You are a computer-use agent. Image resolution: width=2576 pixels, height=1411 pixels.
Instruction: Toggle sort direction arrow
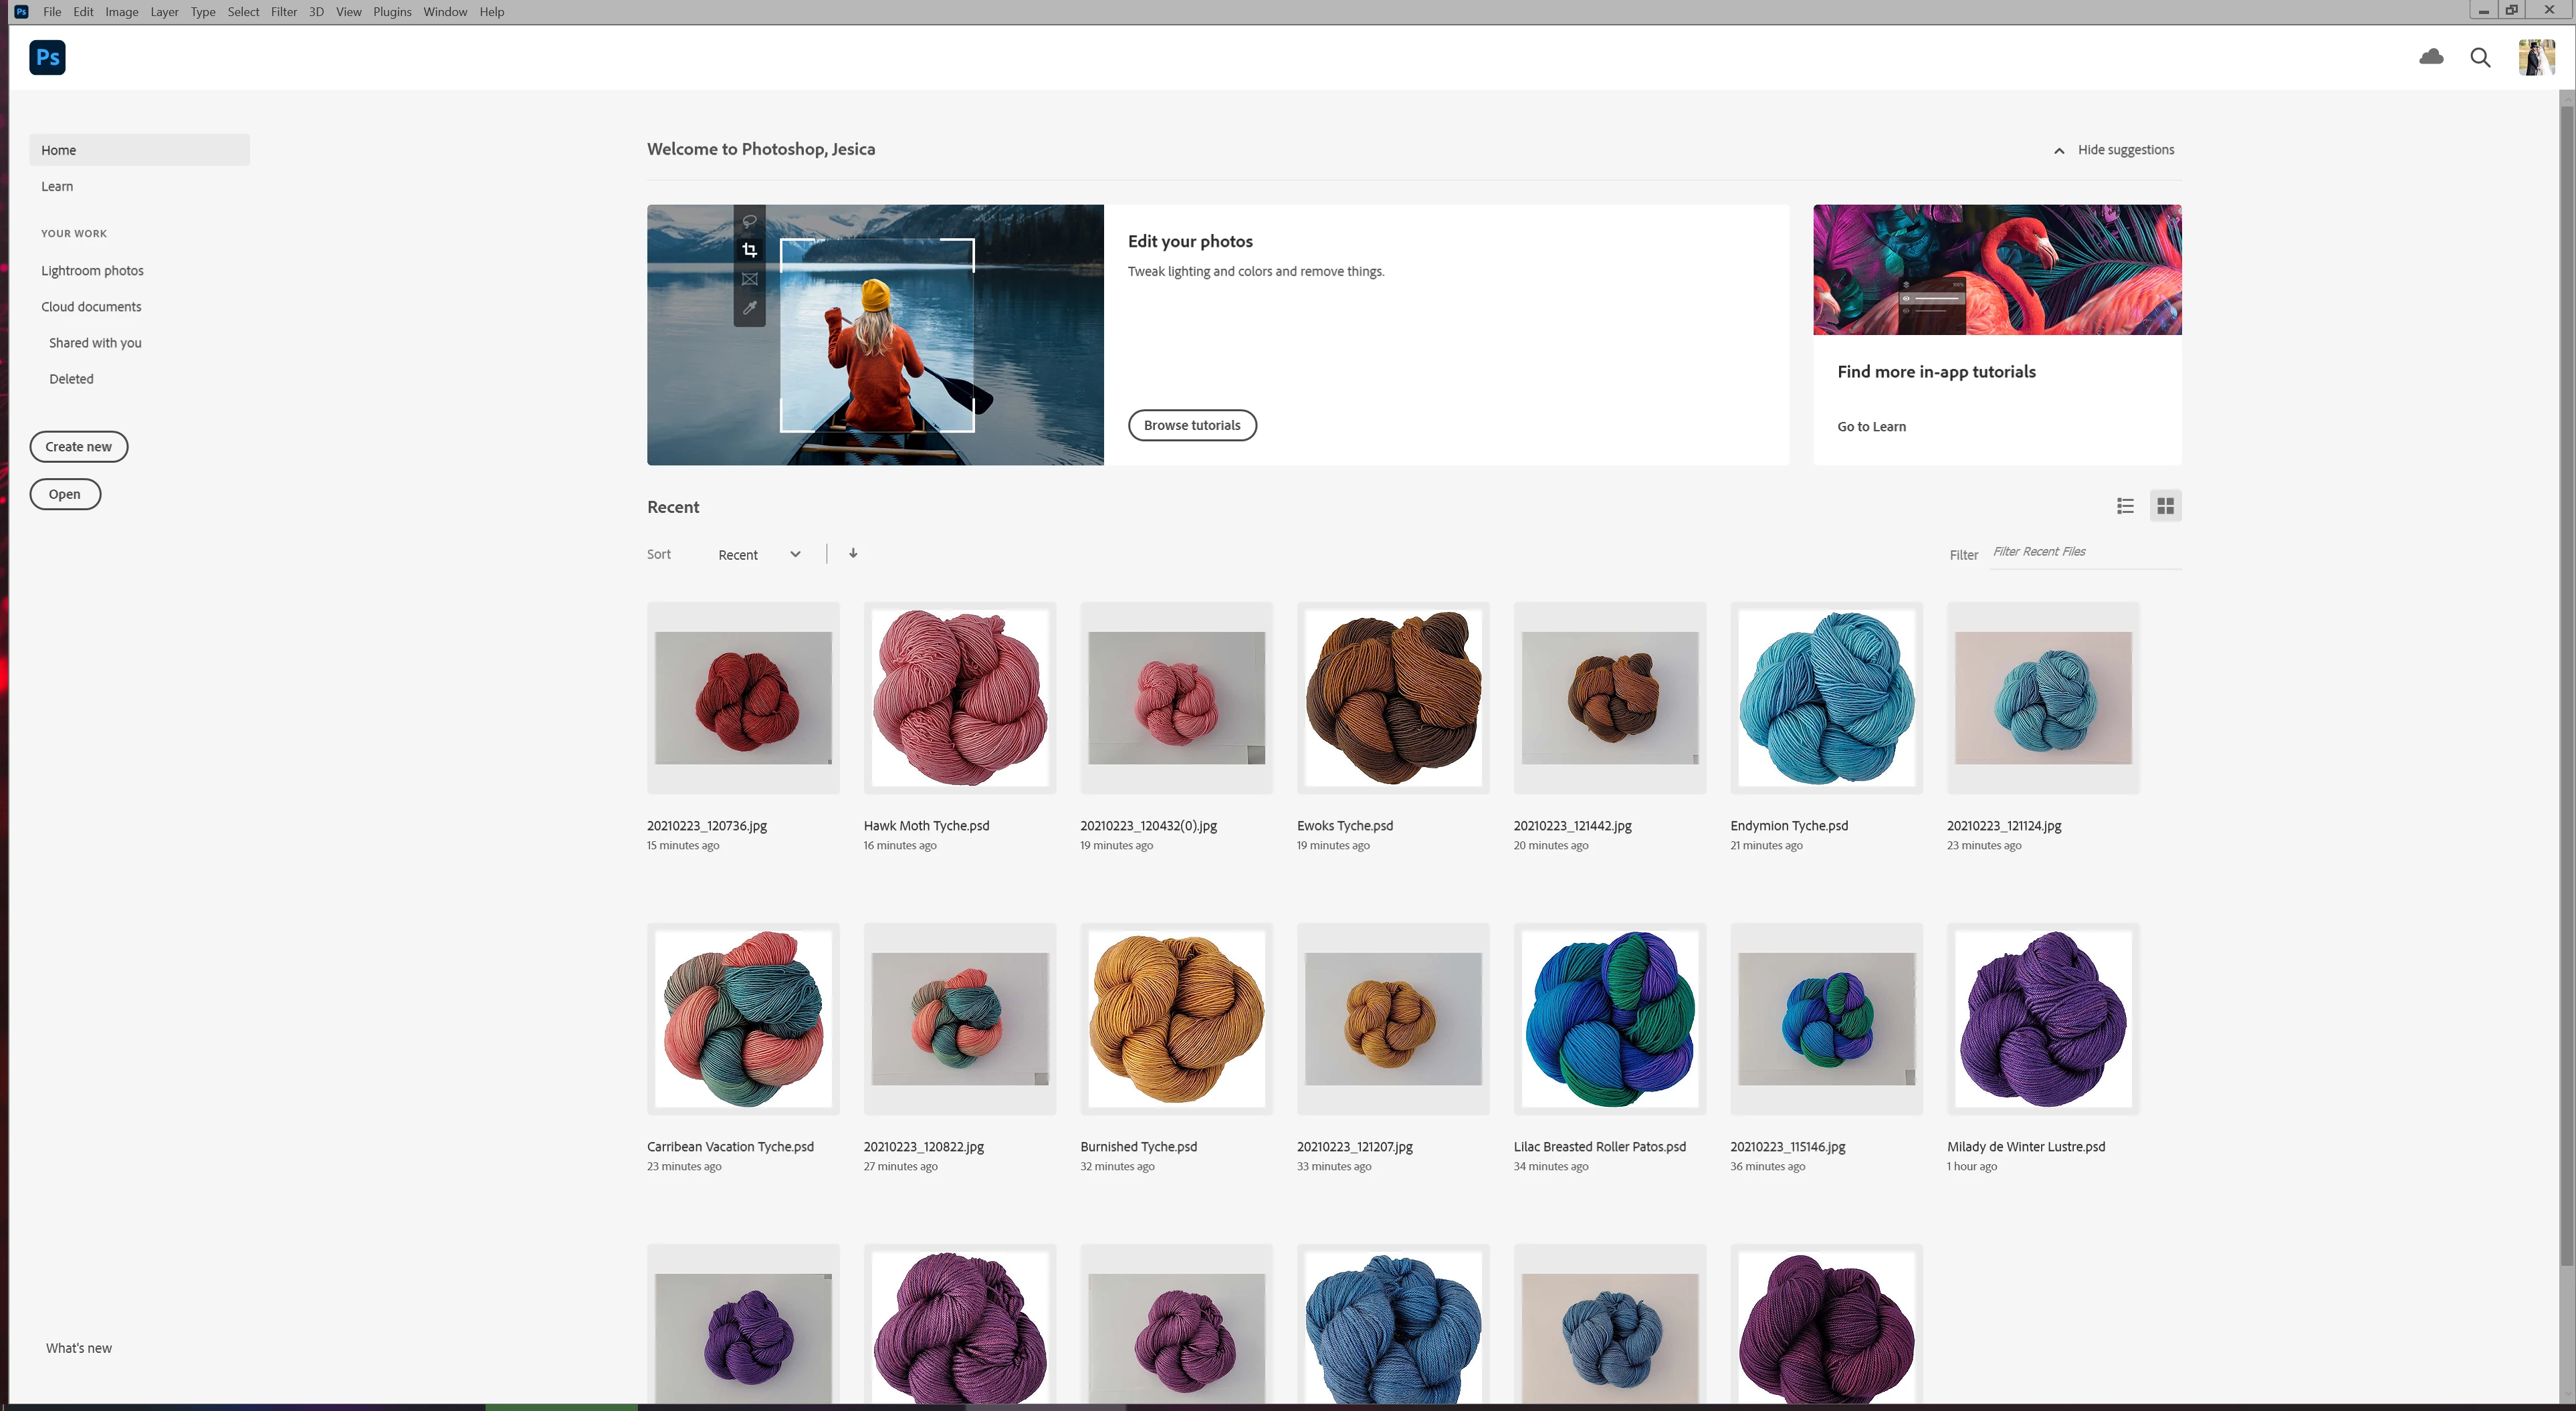853,553
